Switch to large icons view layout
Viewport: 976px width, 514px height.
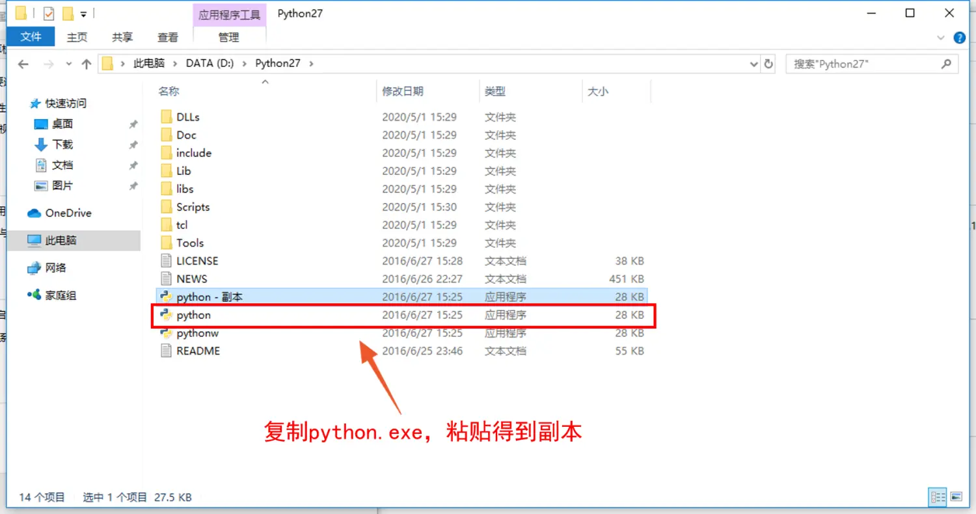[x=956, y=497]
